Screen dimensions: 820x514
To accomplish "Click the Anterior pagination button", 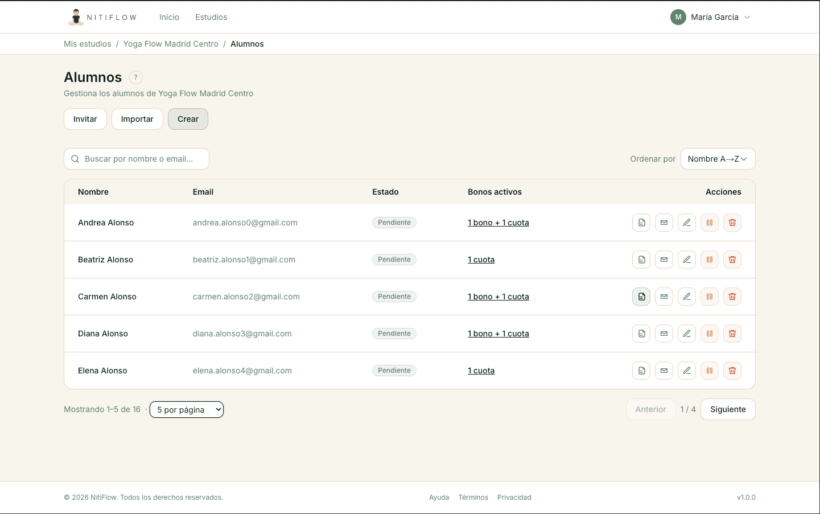I will (x=650, y=409).
